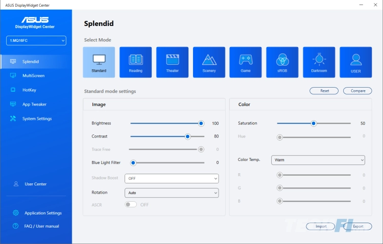Click the User Center person icon

tap(16, 184)
